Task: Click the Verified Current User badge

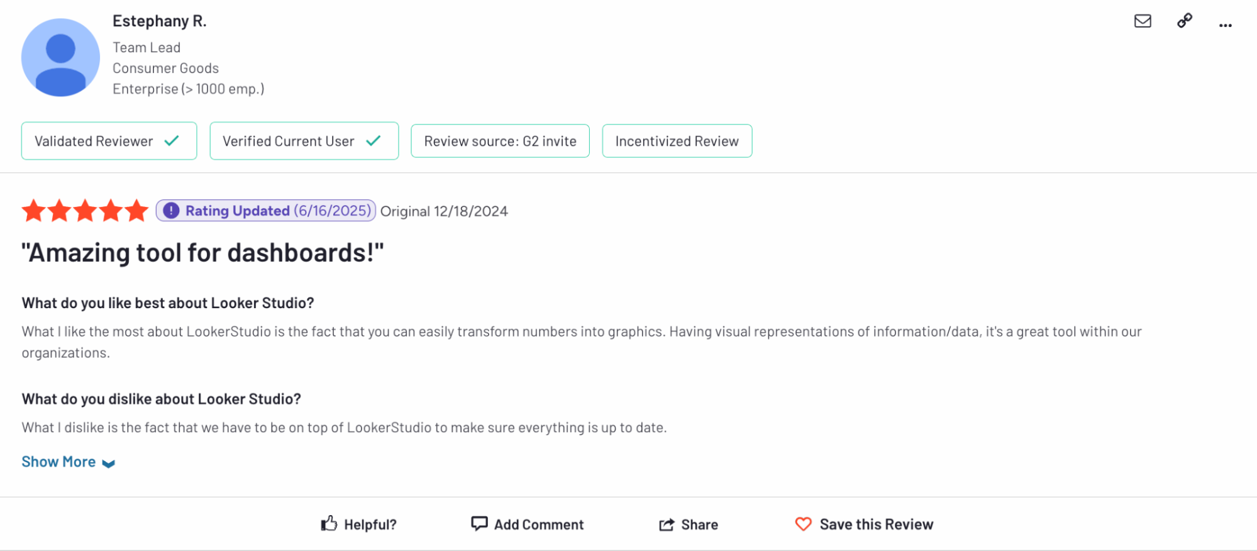Action: [304, 141]
